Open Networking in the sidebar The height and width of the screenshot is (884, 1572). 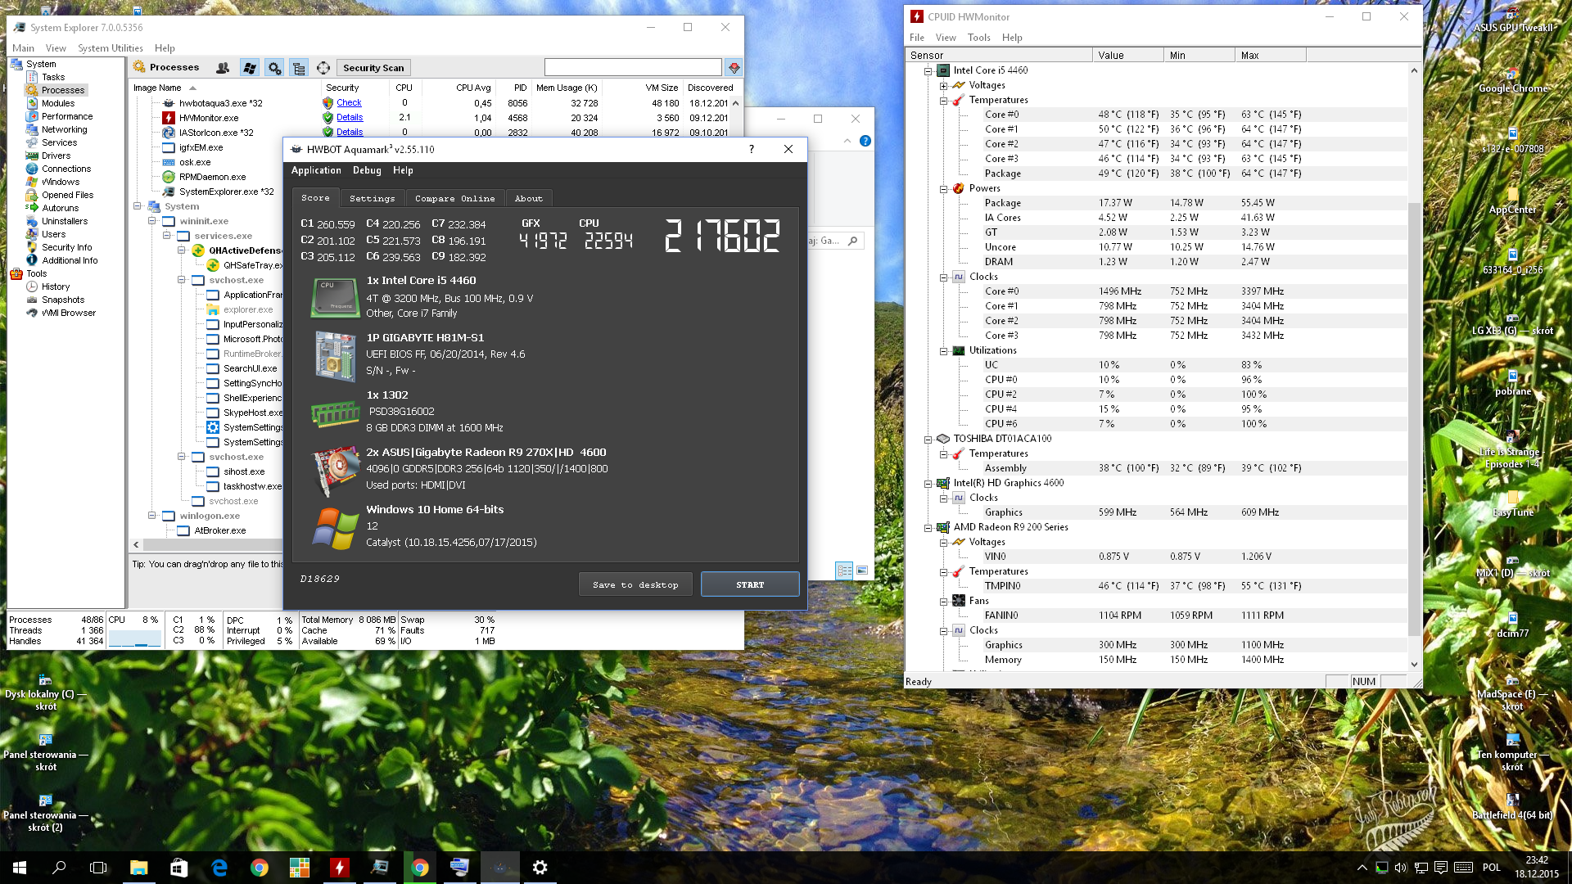coord(64,129)
